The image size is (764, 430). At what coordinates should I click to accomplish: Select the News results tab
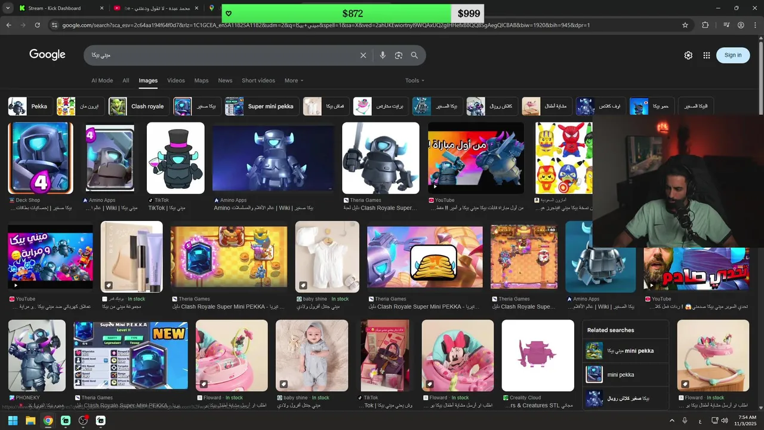pos(225,81)
